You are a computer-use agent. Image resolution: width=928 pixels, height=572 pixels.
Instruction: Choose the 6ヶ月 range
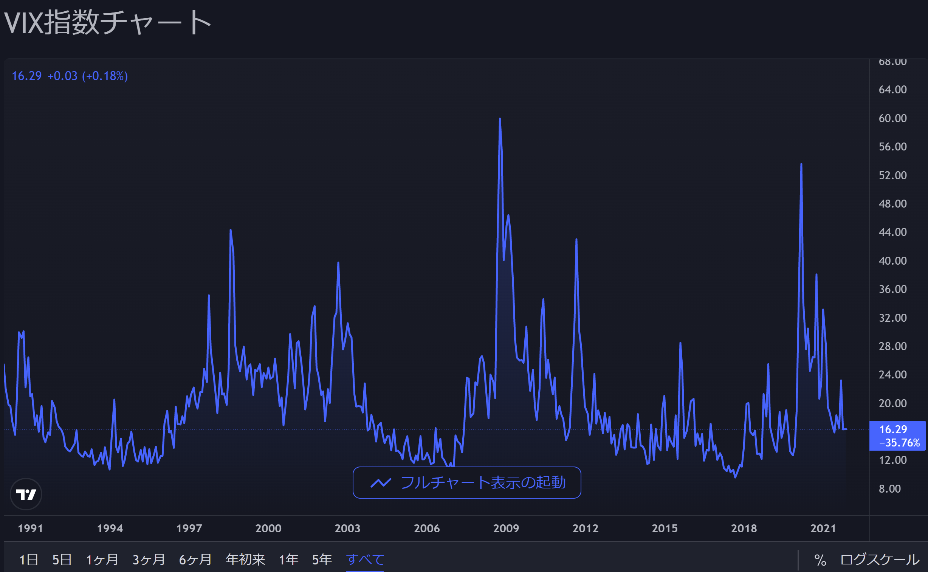click(x=195, y=560)
